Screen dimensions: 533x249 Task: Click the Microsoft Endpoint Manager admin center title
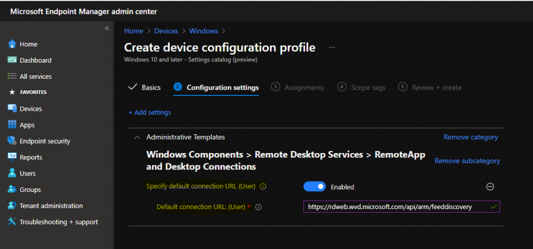click(x=84, y=11)
